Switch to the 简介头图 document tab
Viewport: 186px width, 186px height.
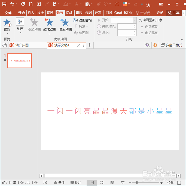point(28,45)
